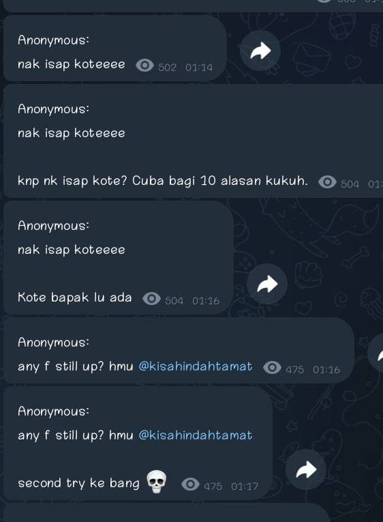
Task: Open @kisahindahtamat link in fourth message
Action: (x=196, y=366)
